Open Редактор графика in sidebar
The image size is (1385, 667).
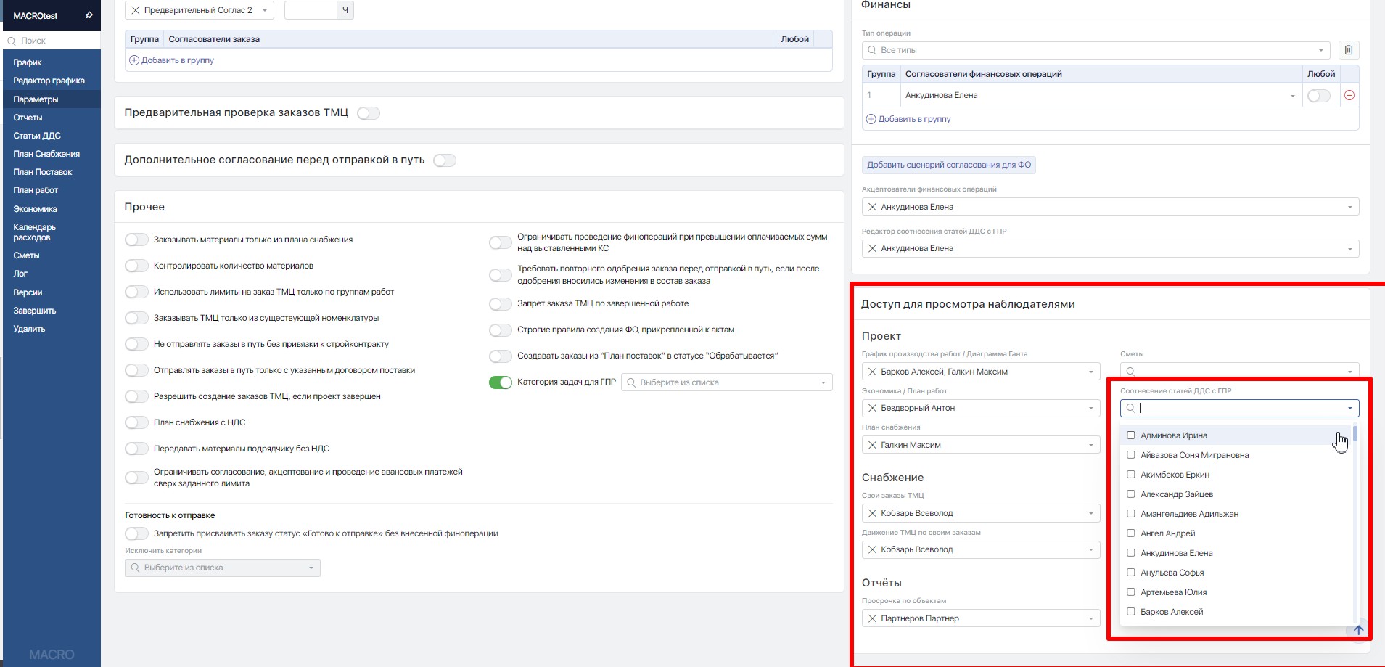click(49, 81)
